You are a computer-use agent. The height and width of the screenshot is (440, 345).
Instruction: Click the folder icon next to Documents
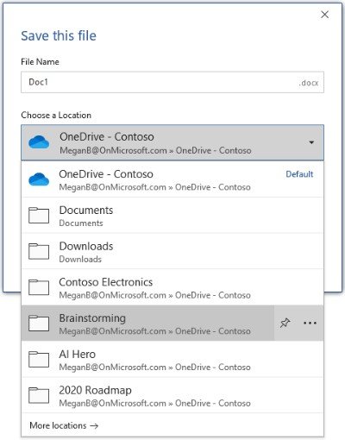click(x=39, y=215)
